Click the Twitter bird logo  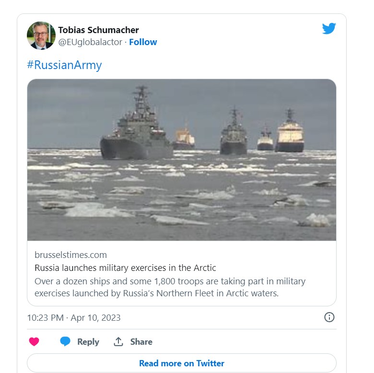[329, 29]
